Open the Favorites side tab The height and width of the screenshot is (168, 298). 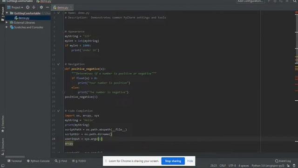(3, 124)
